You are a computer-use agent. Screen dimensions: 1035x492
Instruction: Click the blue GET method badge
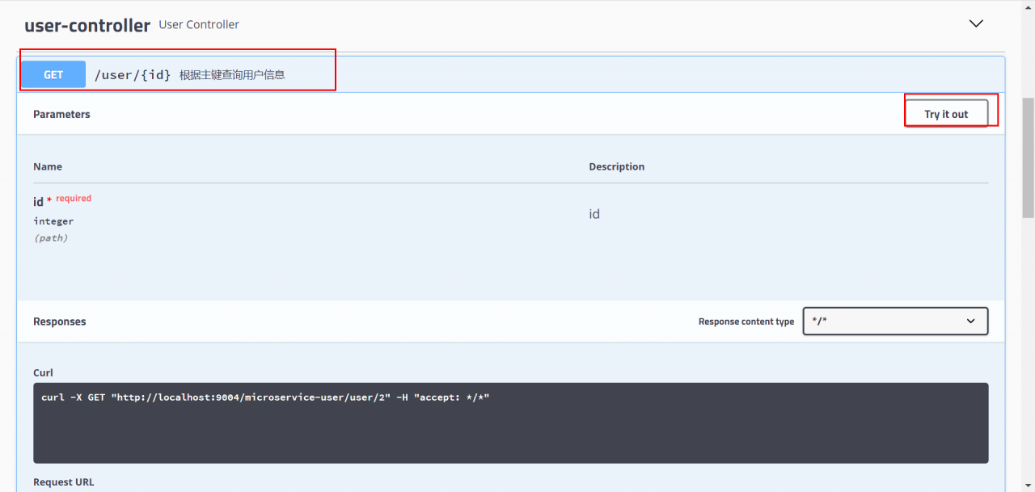coord(53,74)
